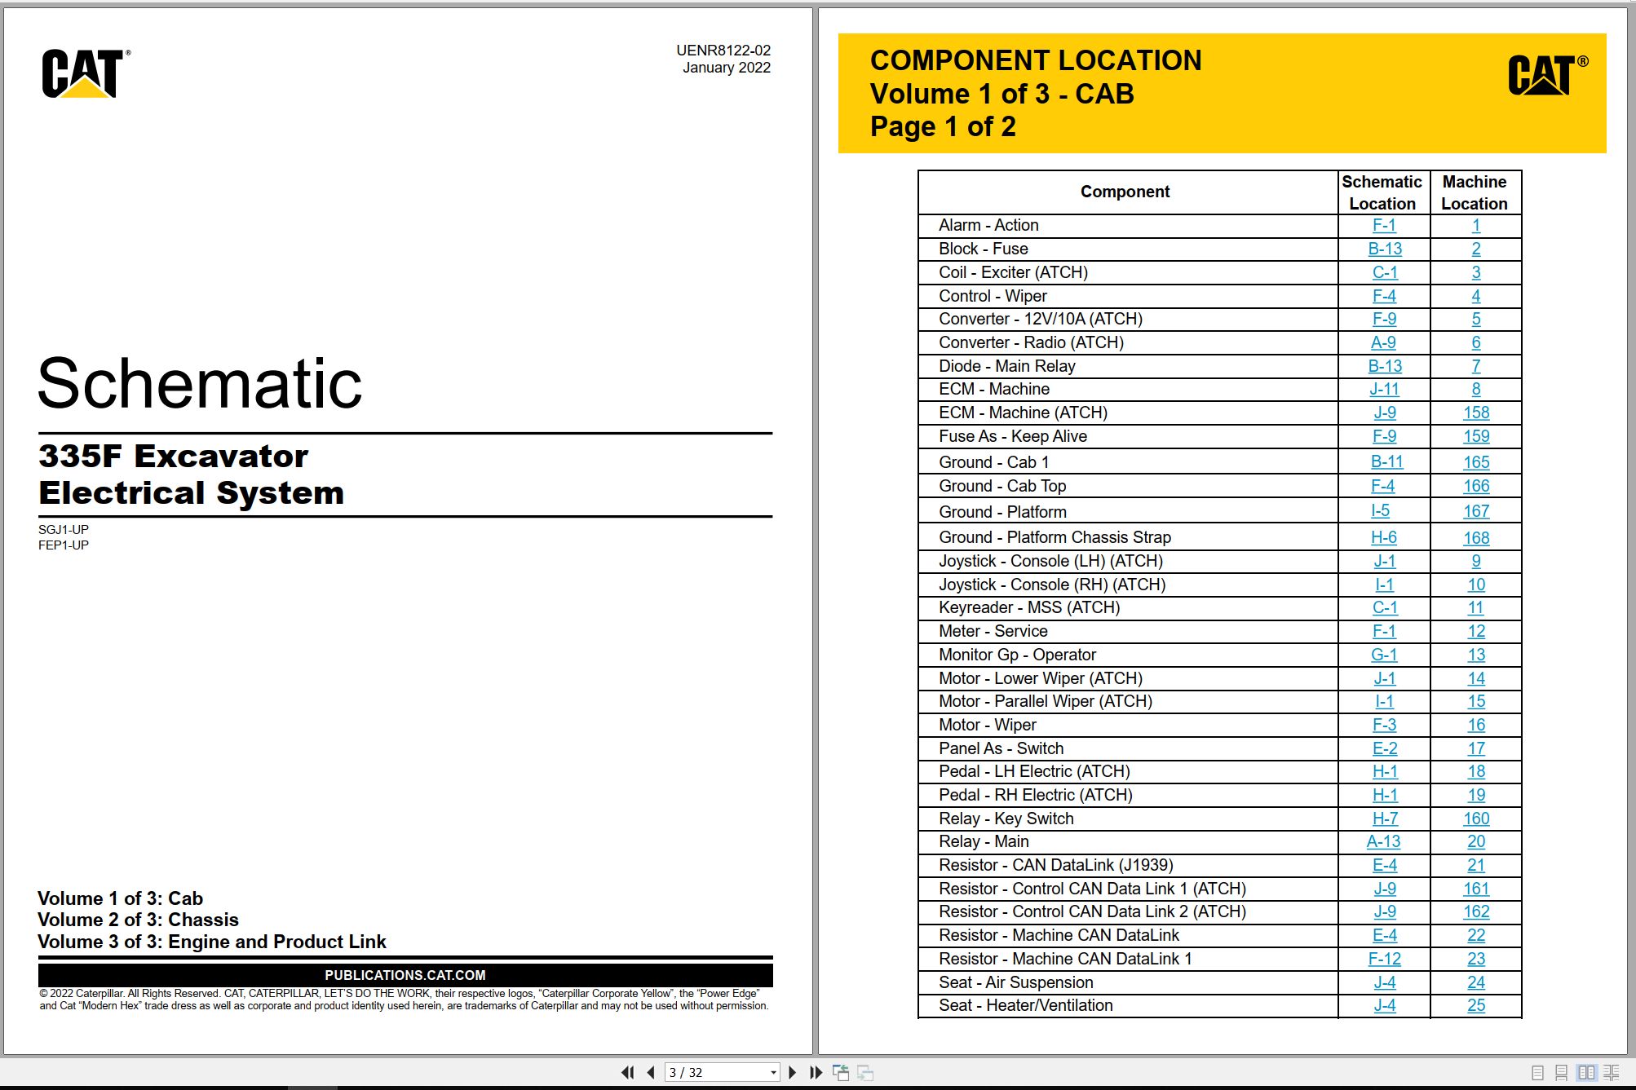Open machine location 22 for Resistor - Machine CAN DataLink

[x=1476, y=935]
